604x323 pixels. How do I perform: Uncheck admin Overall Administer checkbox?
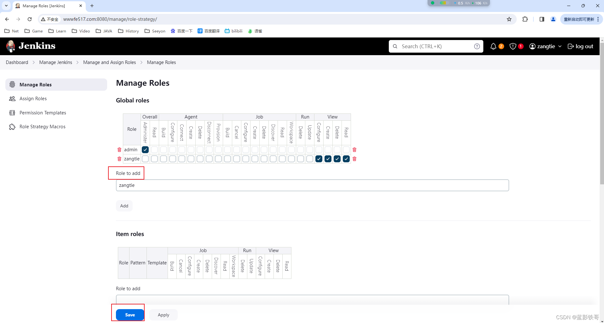[x=145, y=150]
